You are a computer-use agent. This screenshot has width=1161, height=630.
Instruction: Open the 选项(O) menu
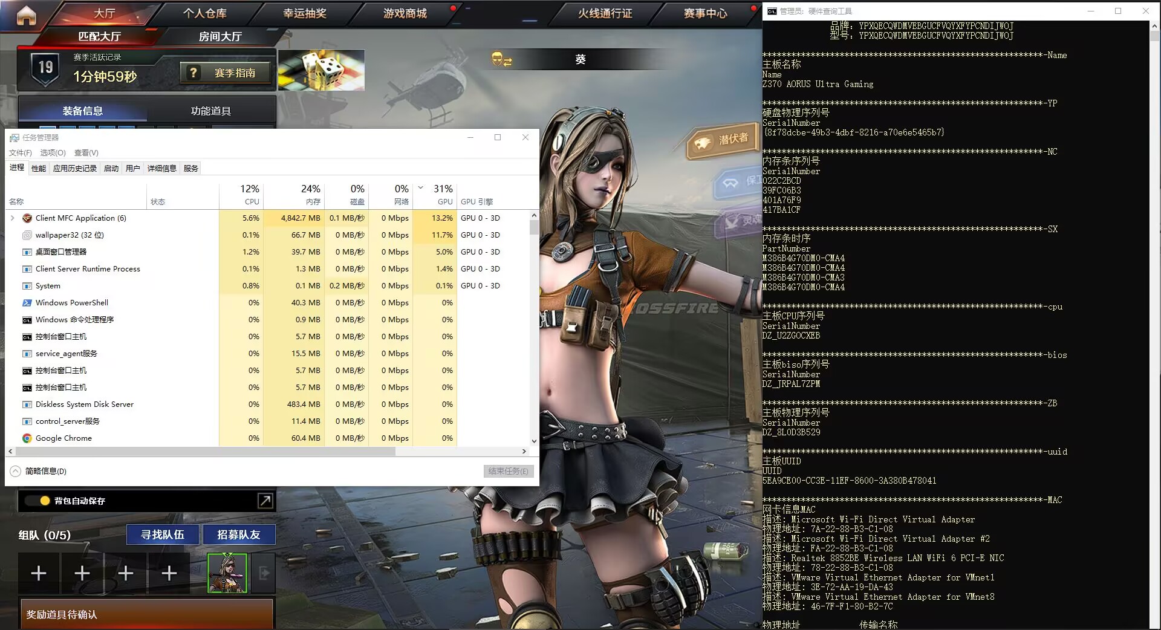(x=53, y=153)
